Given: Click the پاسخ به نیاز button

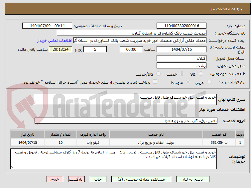Looking at the screenshot, I should click(x=192, y=179).
